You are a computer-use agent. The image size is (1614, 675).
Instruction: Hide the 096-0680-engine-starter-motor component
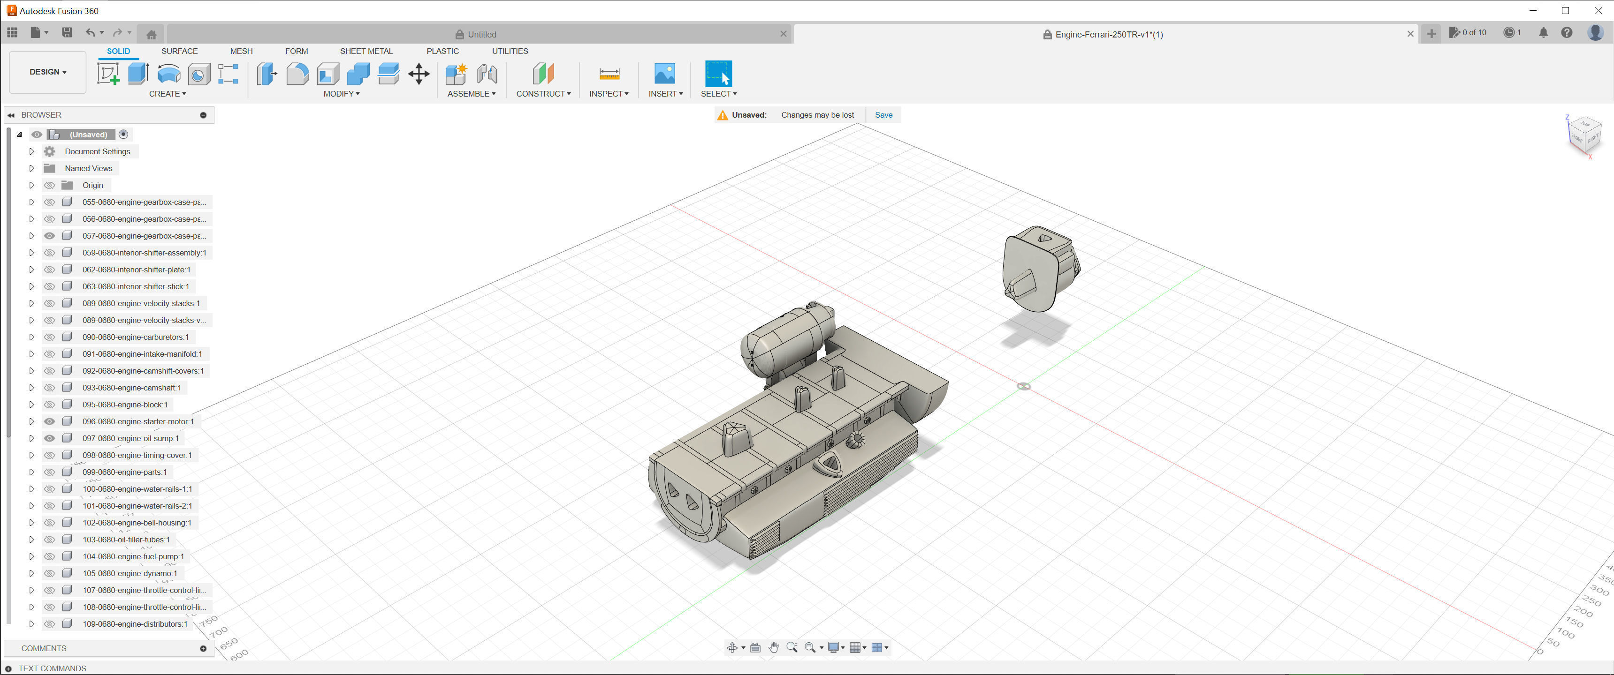(49, 421)
